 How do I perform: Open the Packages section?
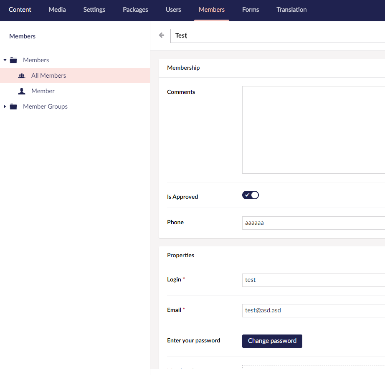pyautogui.click(x=135, y=9)
